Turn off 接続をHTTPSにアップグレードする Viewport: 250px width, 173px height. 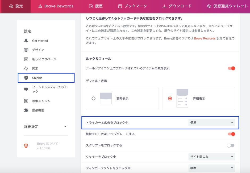(x=231, y=134)
